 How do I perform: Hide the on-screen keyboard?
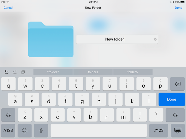click(177, 130)
